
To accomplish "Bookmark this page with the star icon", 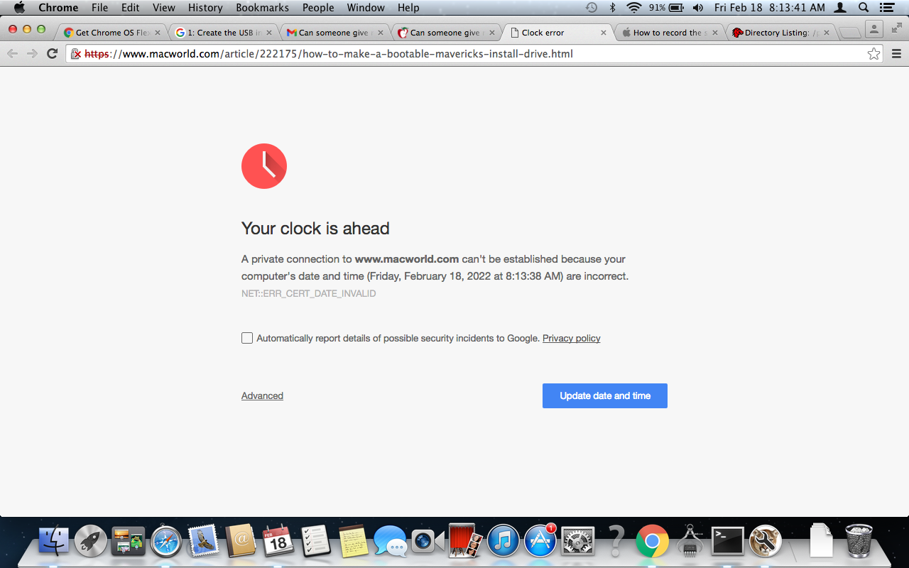I will (x=873, y=54).
